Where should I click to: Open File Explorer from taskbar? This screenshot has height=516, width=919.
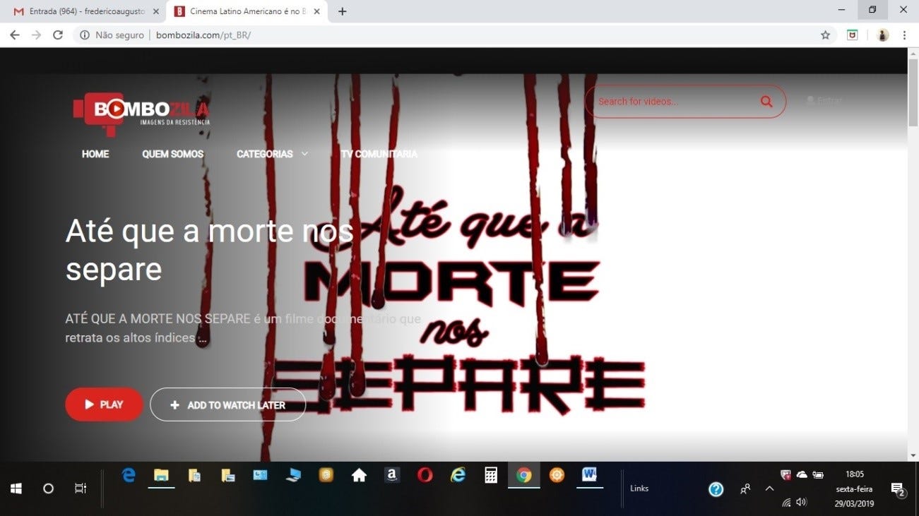[162, 476]
